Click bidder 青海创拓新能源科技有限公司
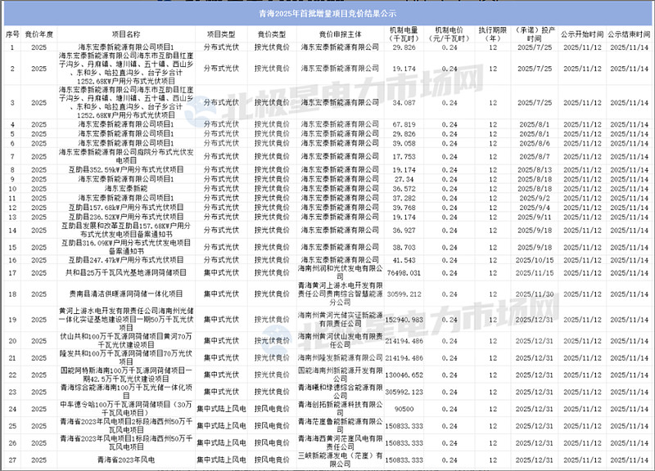This screenshot has width=655, height=471. pos(340,409)
